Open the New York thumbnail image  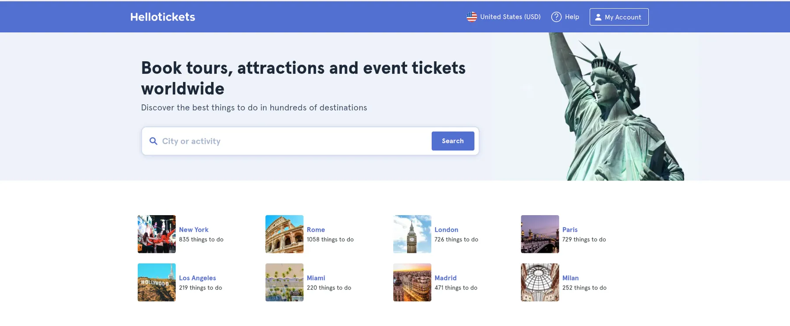click(157, 234)
